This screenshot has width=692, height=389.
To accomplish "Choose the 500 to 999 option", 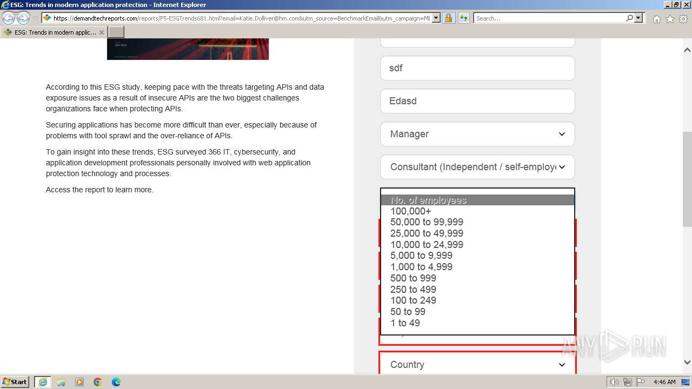I will point(477,278).
